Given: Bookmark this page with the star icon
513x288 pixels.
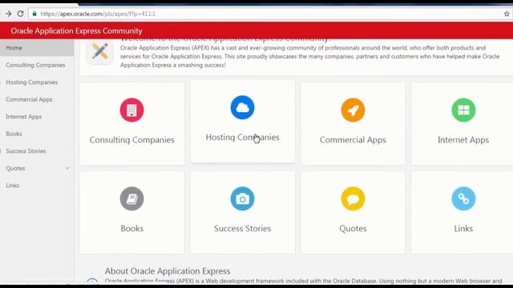Looking at the screenshot, I should [507, 14].
